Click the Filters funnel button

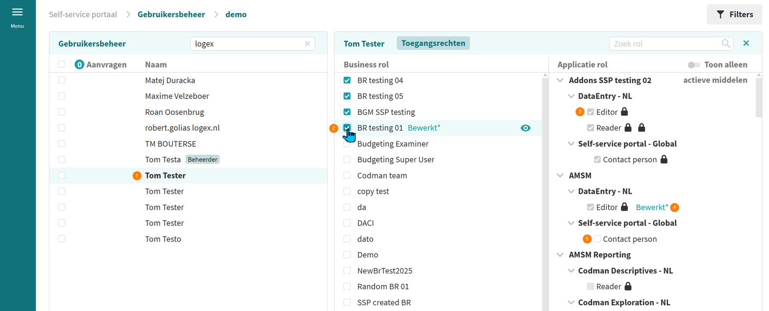734,15
